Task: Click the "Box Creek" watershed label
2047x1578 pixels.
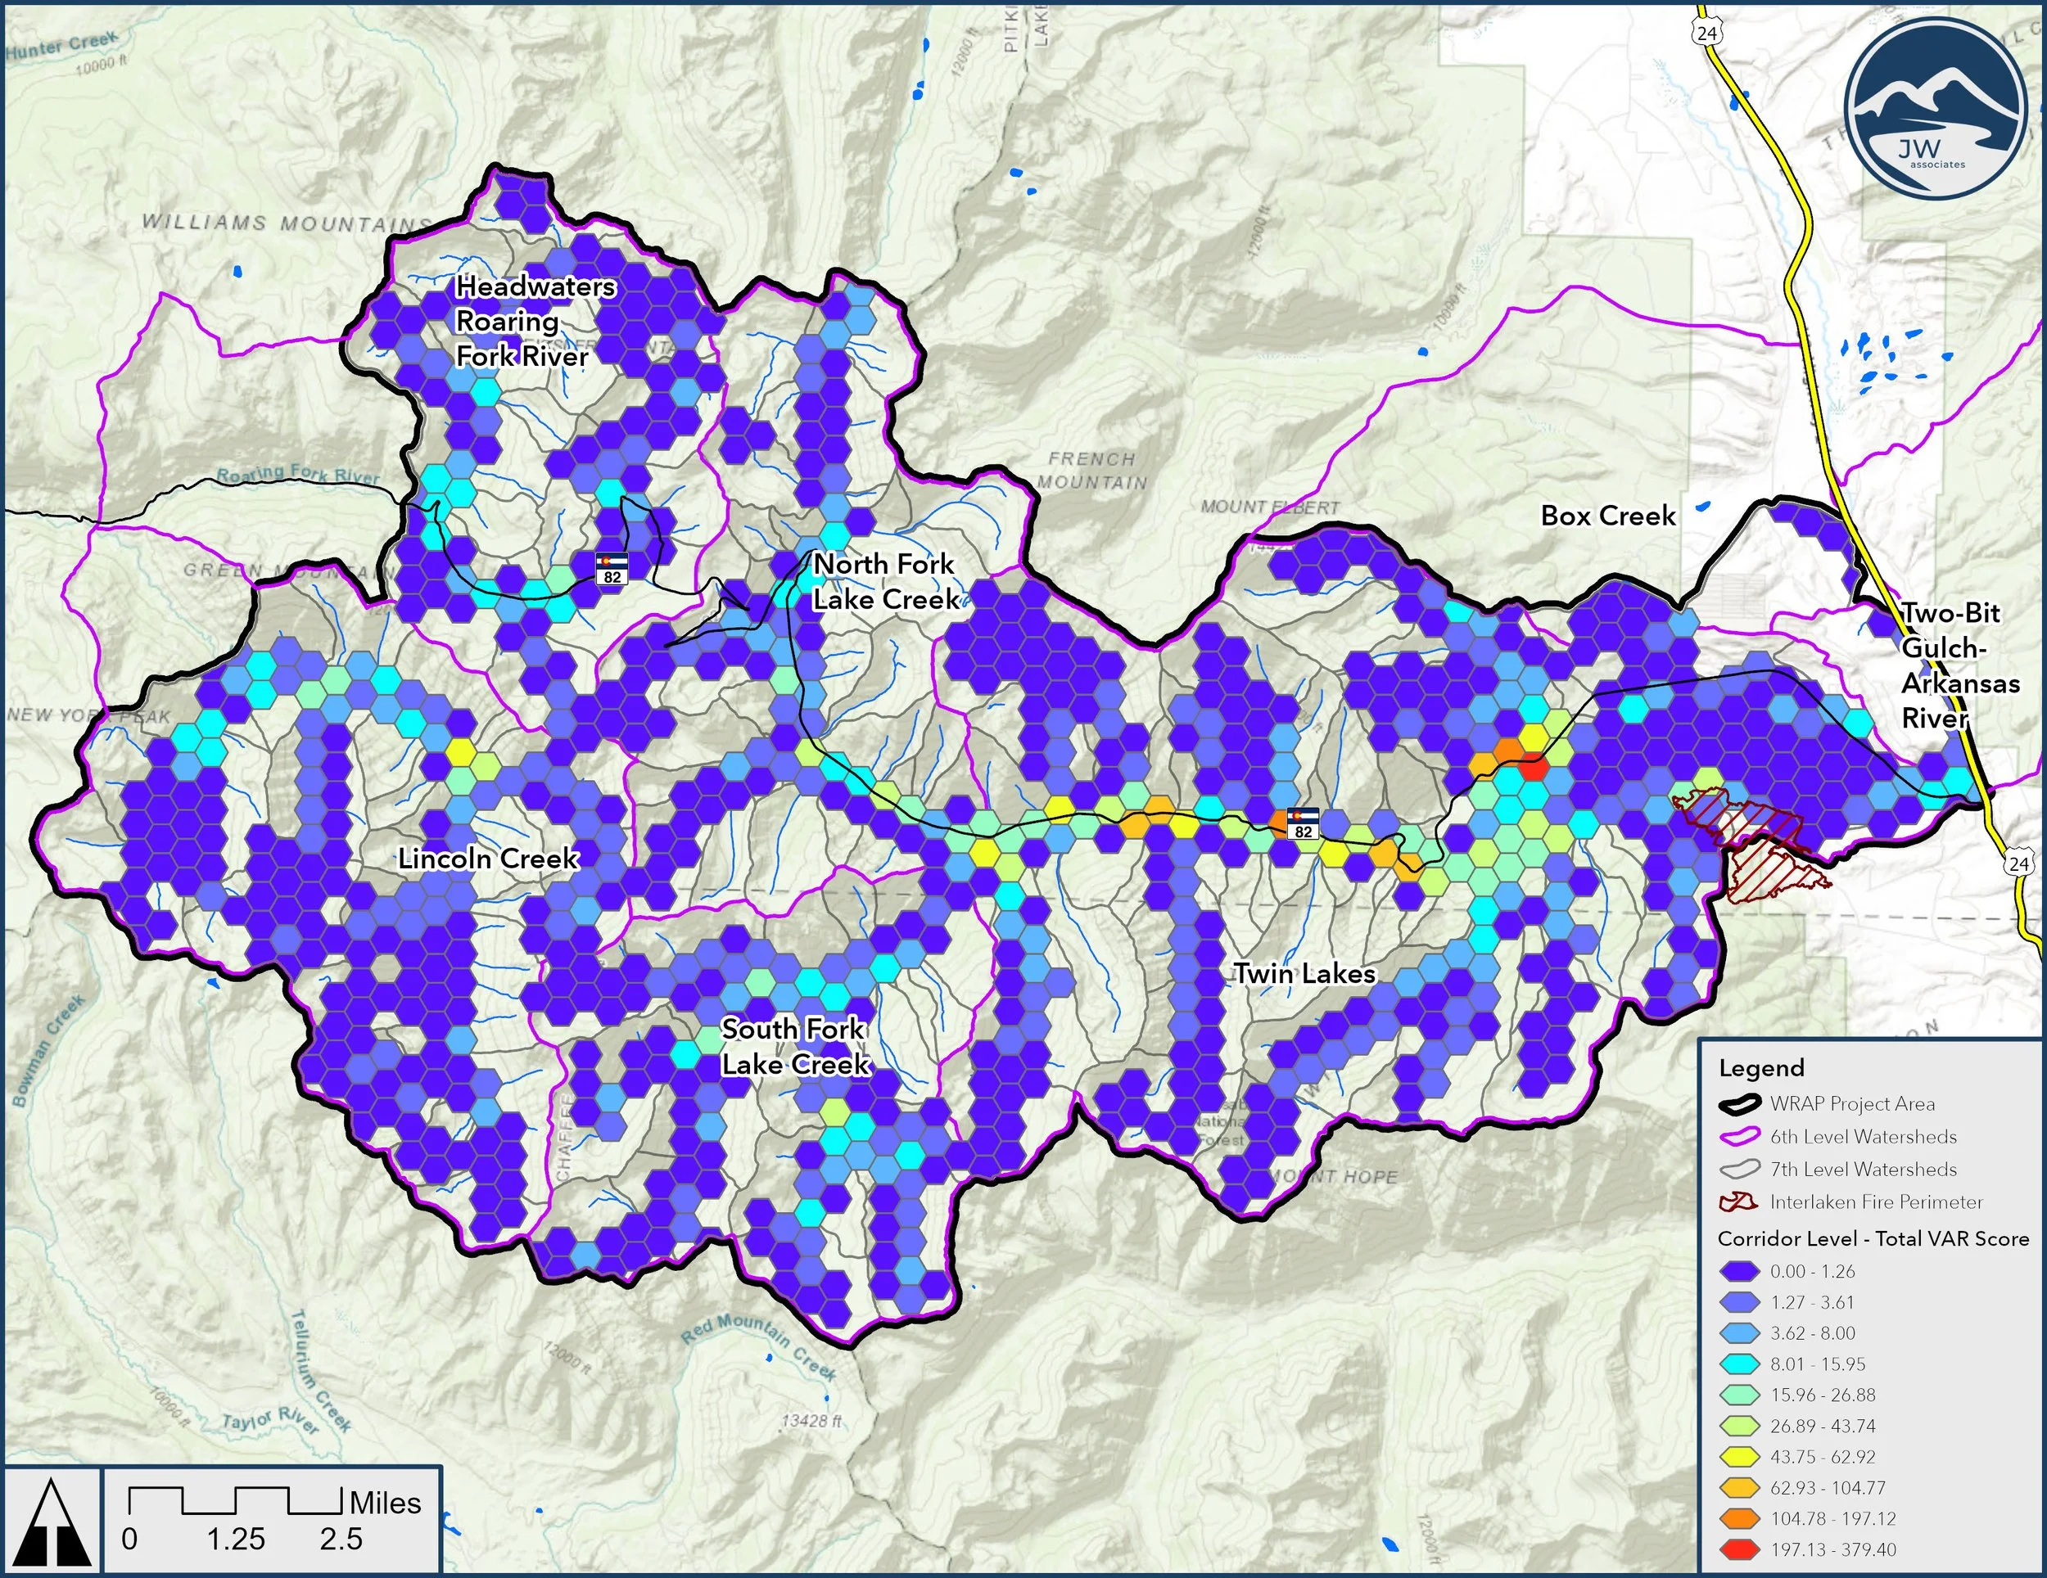Action: click(1608, 516)
